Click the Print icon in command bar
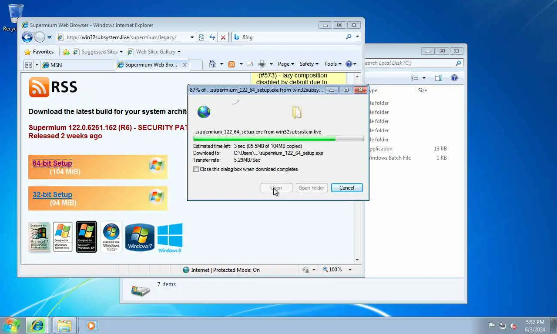Image resolution: width=557 pixels, height=334 pixels. click(262, 64)
